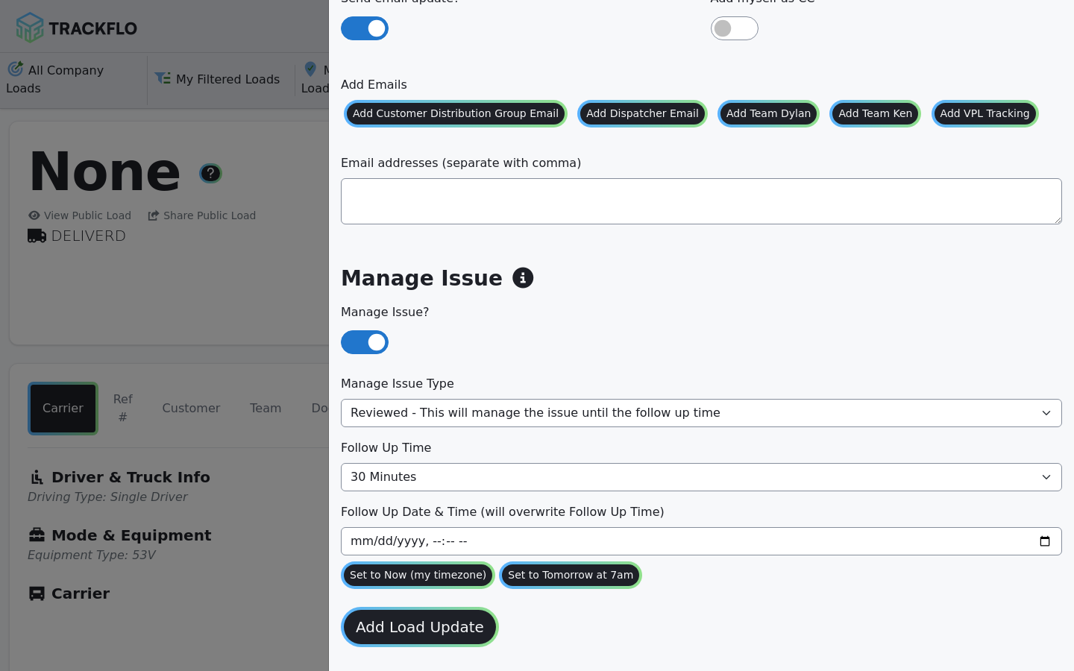
Task: Click the Driving Type: Single Driver text
Action: coord(107,497)
